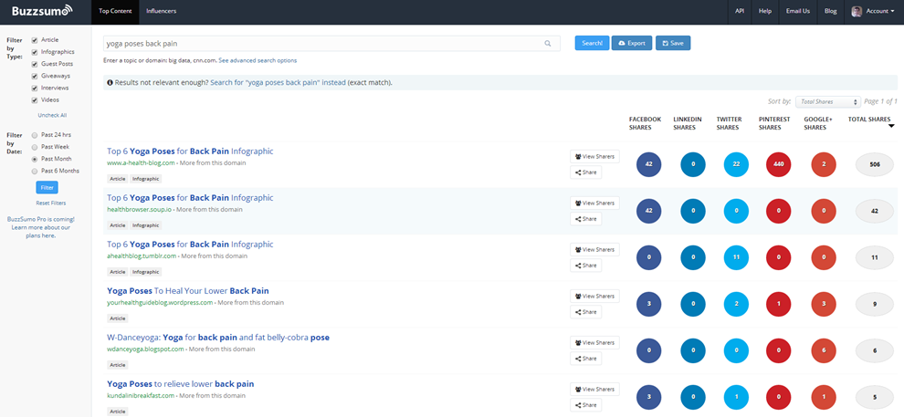Click the Export button

point(632,43)
